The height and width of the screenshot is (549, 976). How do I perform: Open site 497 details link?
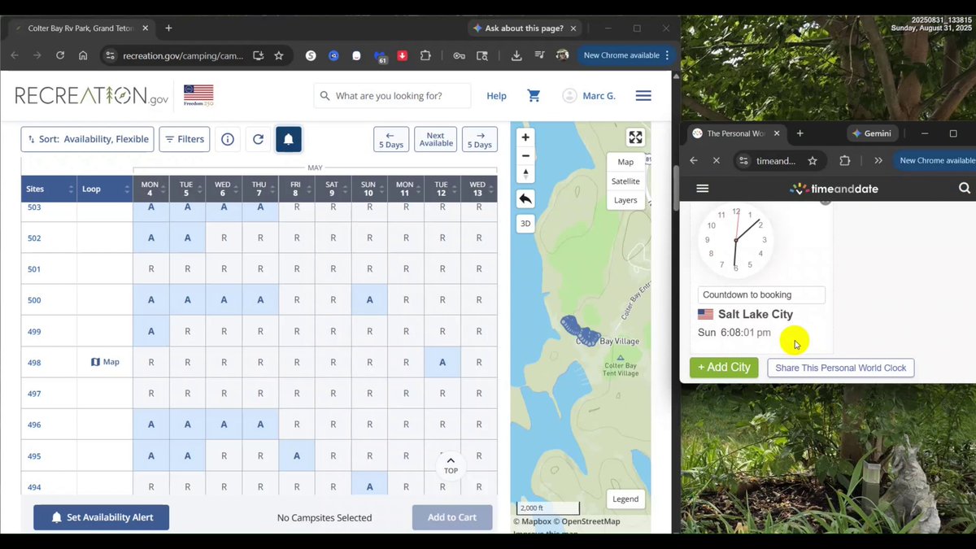point(34,393)
